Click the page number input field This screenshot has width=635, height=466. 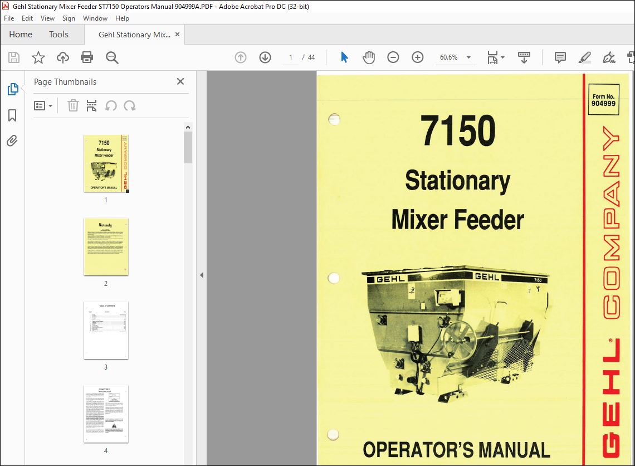point(290,57)
